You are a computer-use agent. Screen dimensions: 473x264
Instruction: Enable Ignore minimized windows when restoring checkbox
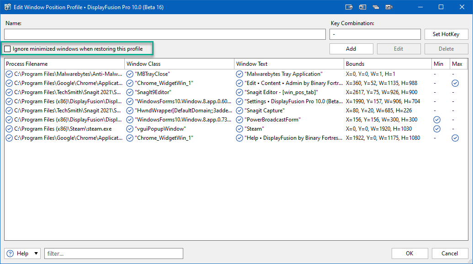click(x=8, y=49)
